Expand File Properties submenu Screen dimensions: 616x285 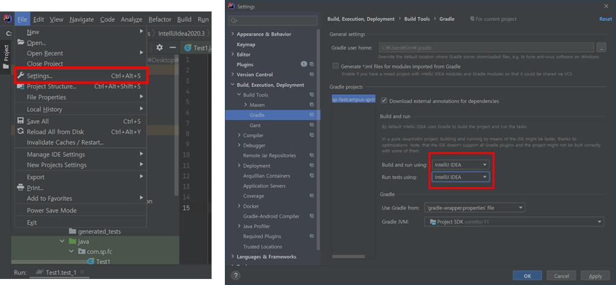click(80, 97)
